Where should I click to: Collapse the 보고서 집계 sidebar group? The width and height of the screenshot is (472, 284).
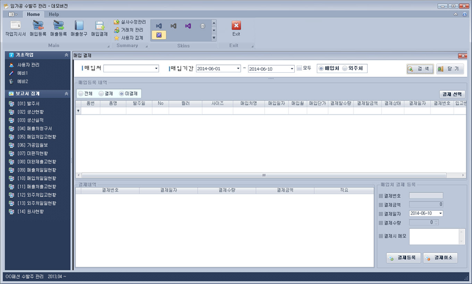point(66,94)
